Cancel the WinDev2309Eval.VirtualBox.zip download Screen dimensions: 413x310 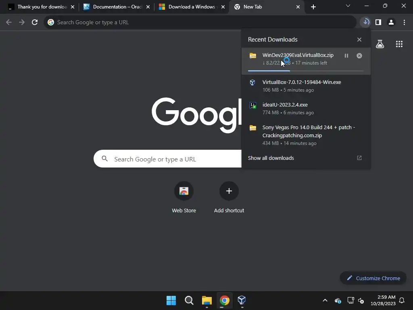pos(359,56)
